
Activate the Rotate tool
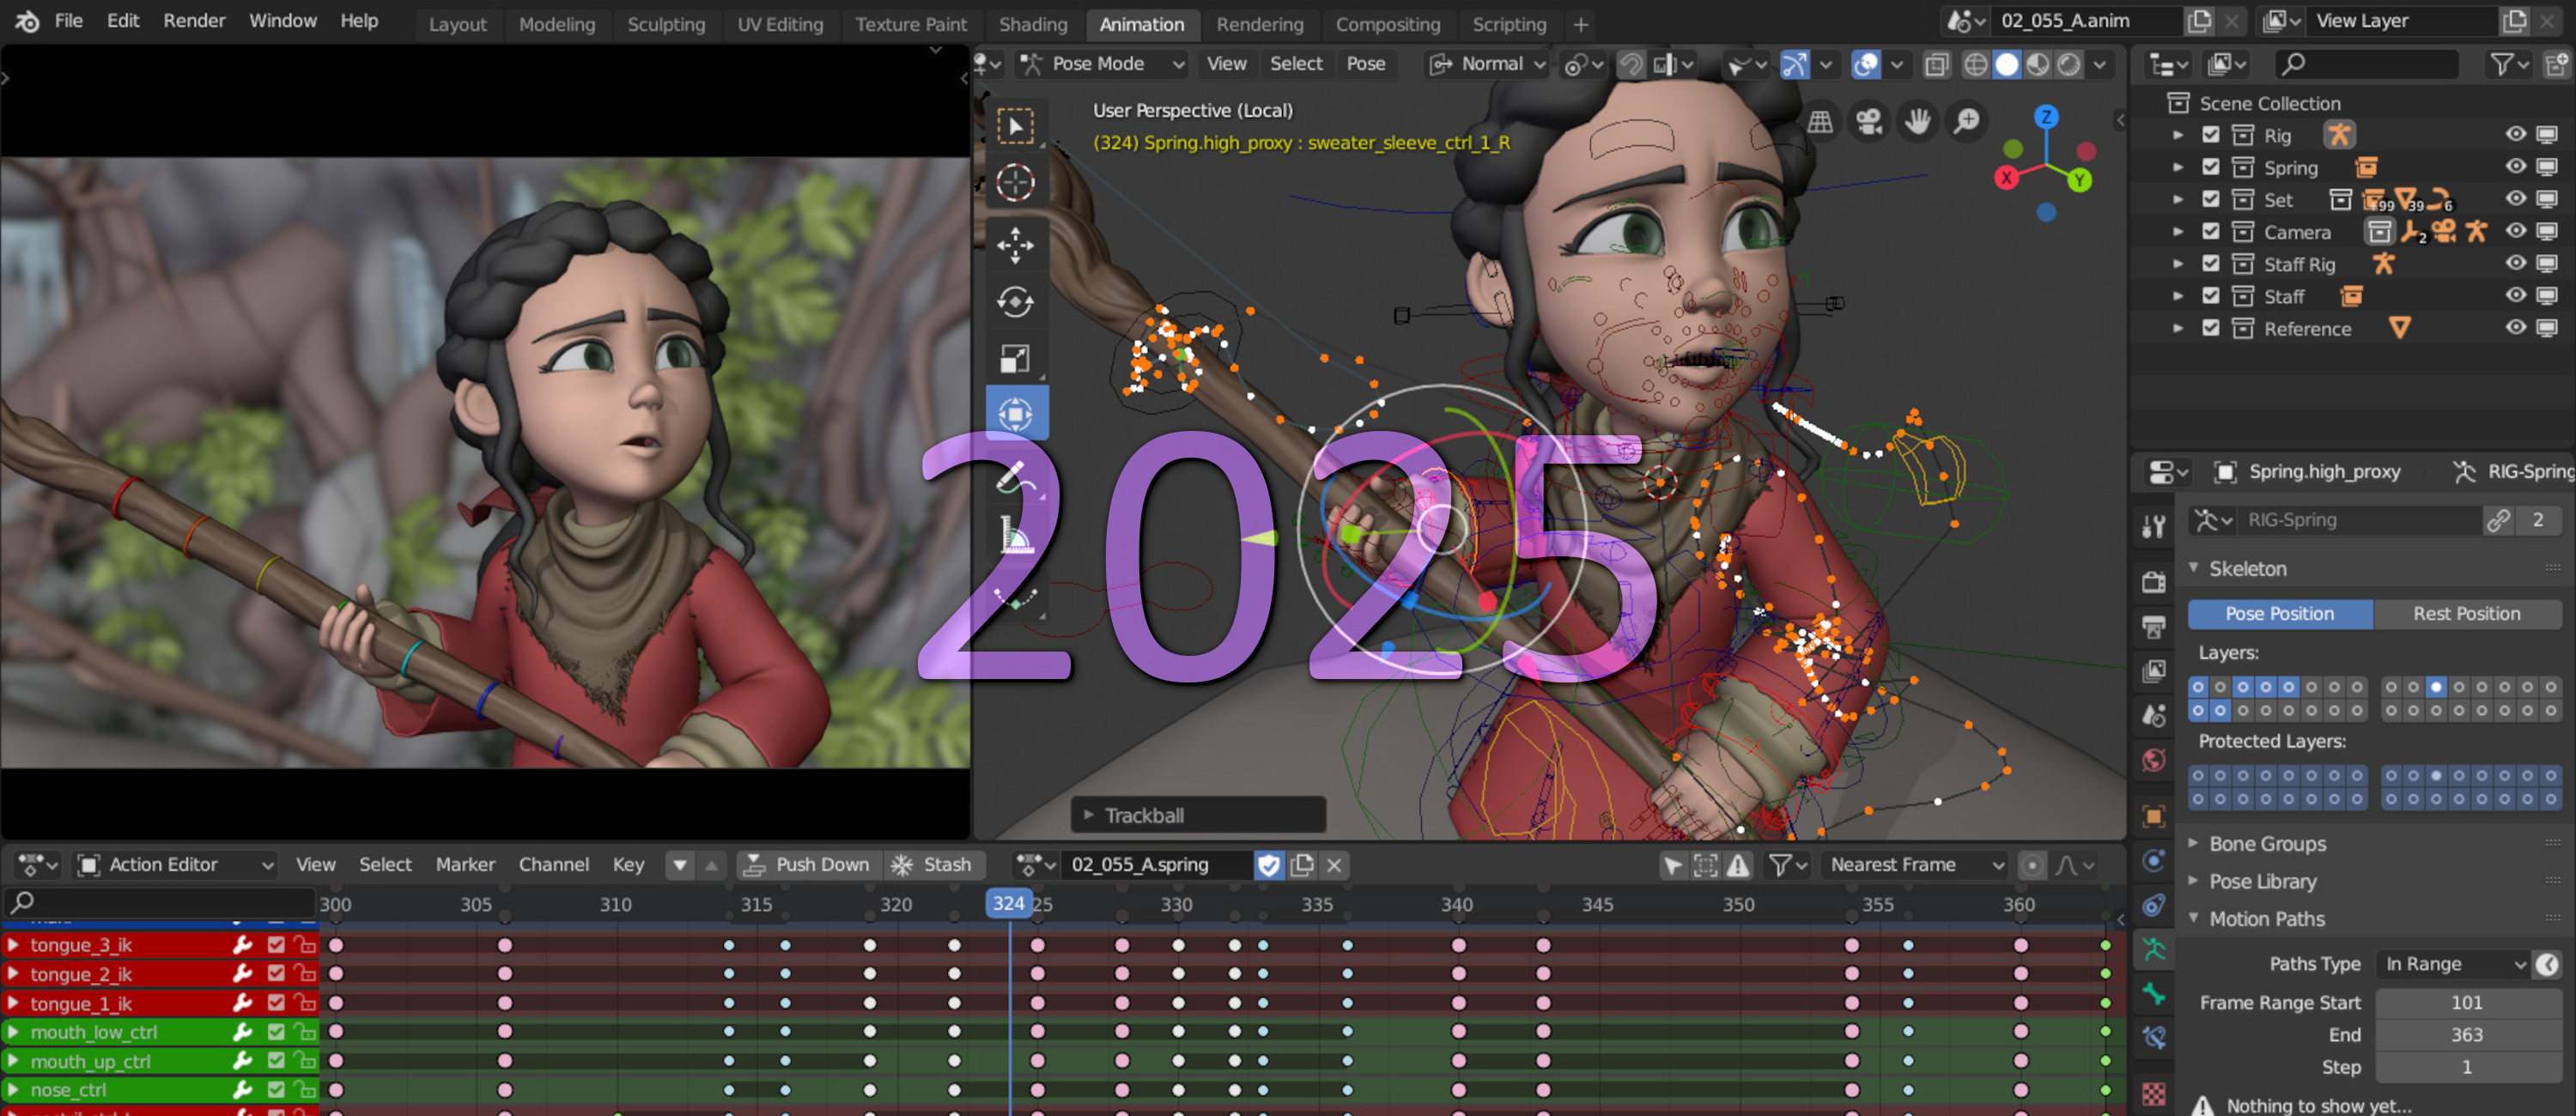pos(1016,302)
